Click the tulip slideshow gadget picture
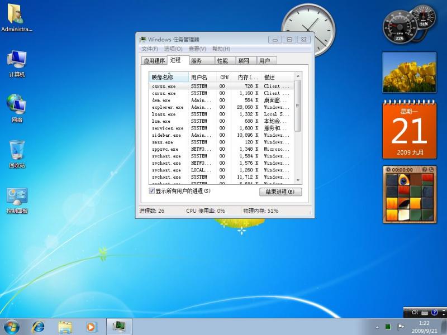 point(410,73)
